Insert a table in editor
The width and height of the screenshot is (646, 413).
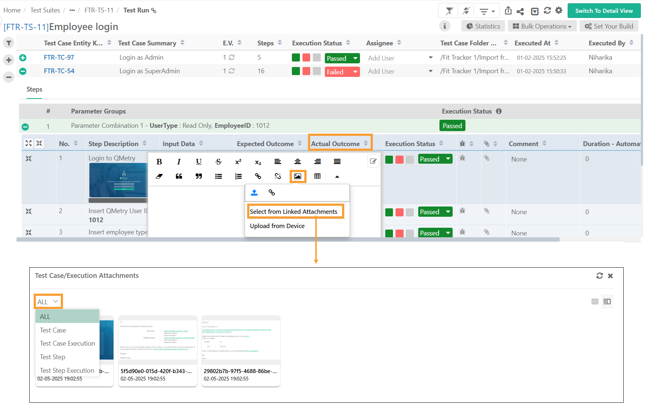tap(317, 176)
